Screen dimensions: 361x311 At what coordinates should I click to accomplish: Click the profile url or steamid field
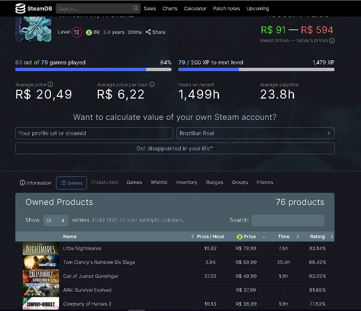tap(94, 133)
